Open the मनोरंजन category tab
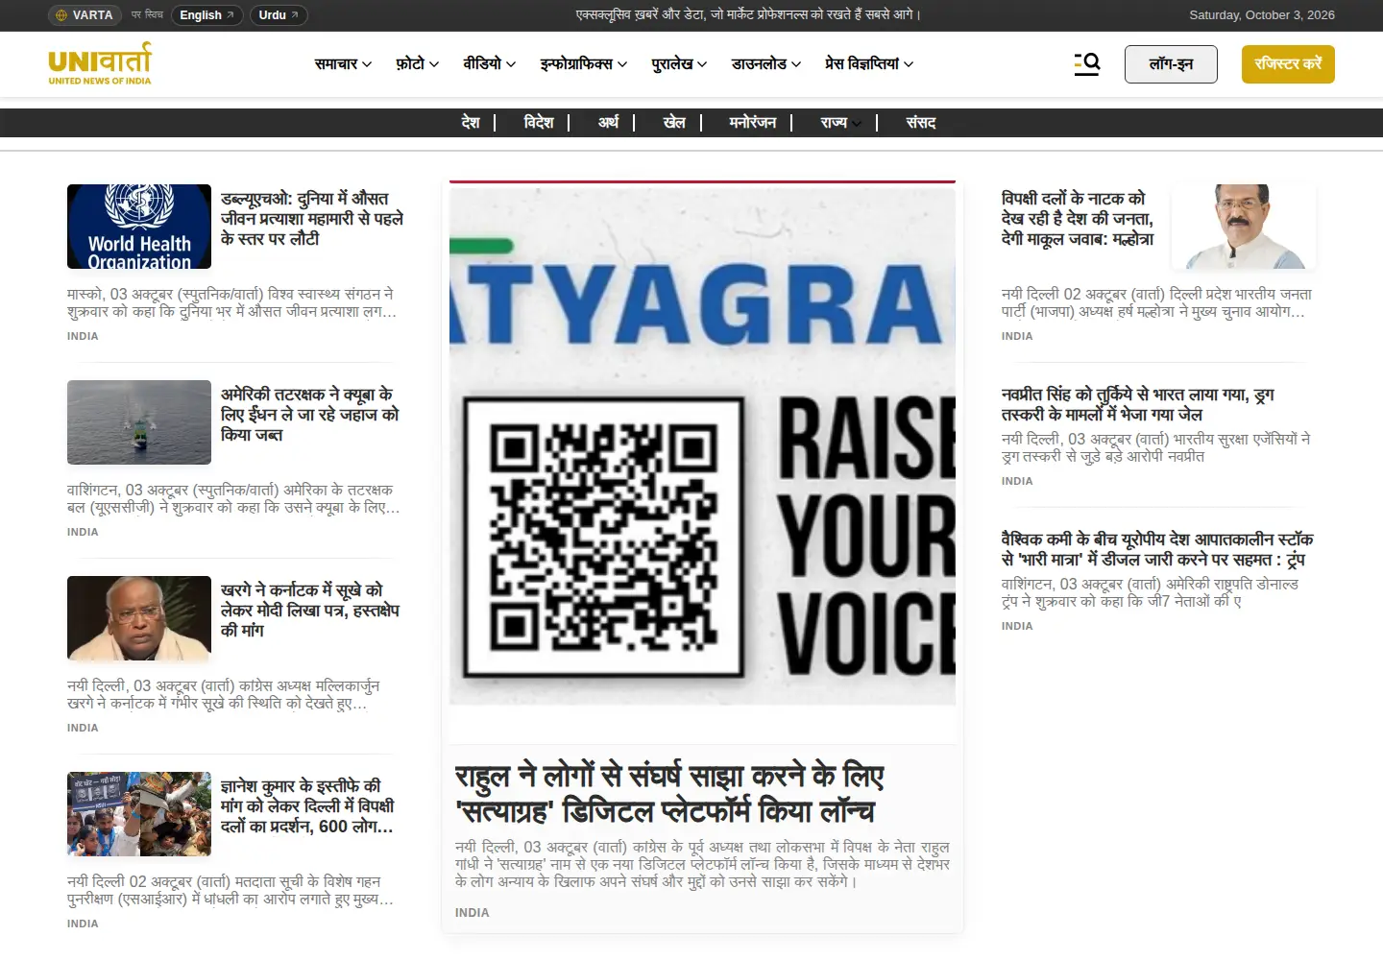 (752, 123)
